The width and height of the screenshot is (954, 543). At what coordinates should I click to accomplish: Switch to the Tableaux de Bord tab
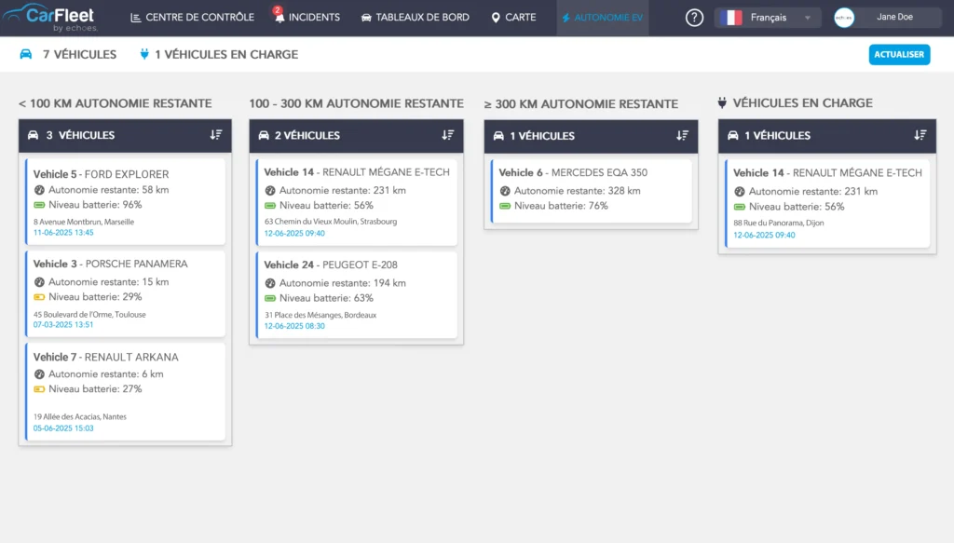[415, 18]
